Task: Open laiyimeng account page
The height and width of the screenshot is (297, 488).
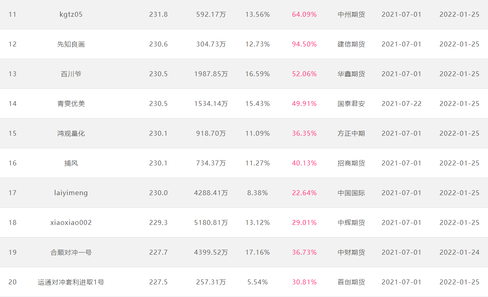Action: click(71, 193)
